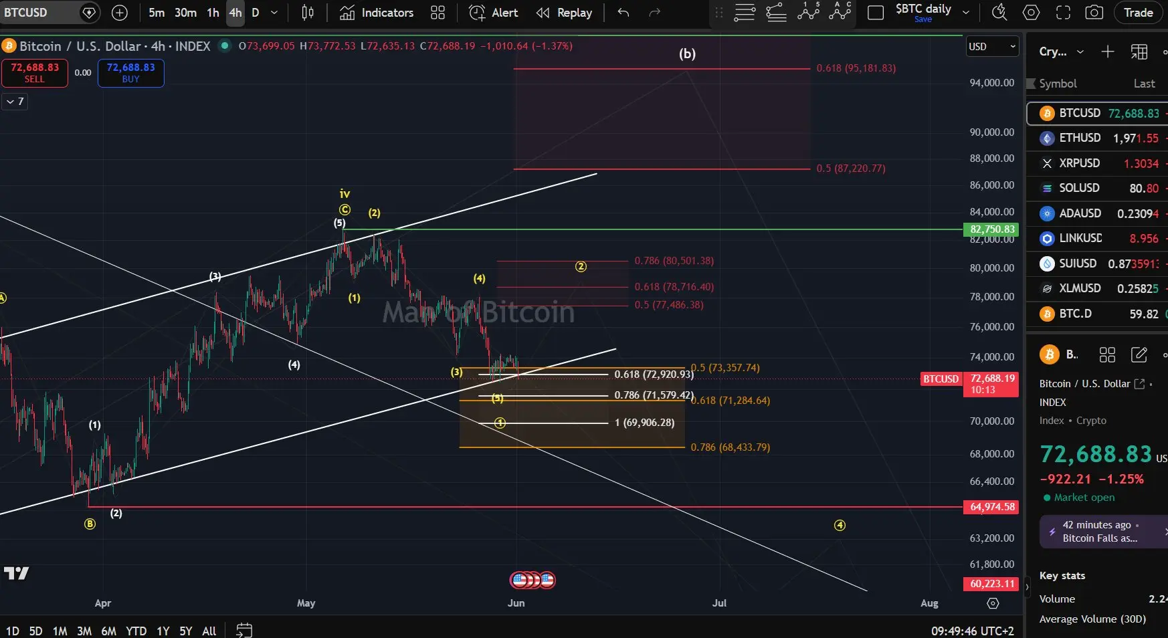This screenshot has width=1168, height=638.
Task: Select ADAUSD in the watchlist
Action: point(1097,213)
